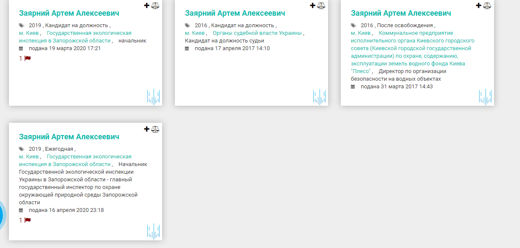Click tags icon on 2019 Кандидат на должность card

pos(22,25)
